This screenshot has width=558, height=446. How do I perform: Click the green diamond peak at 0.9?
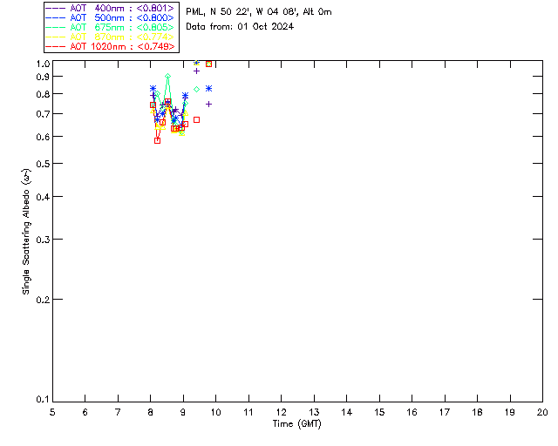pyautogui.click(x=167, y=76)
